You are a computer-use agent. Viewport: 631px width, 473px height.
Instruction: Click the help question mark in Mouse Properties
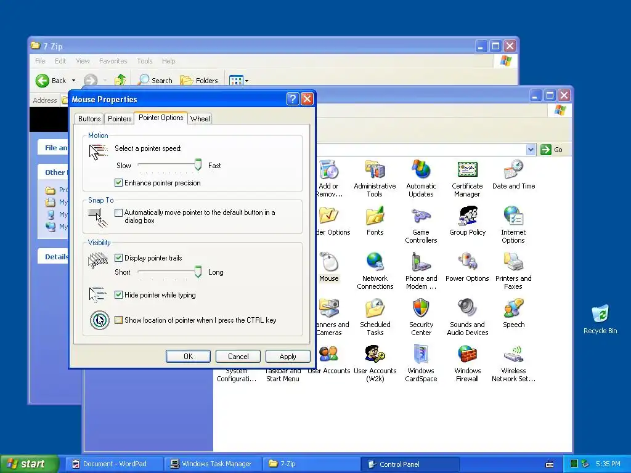[293, 99]
